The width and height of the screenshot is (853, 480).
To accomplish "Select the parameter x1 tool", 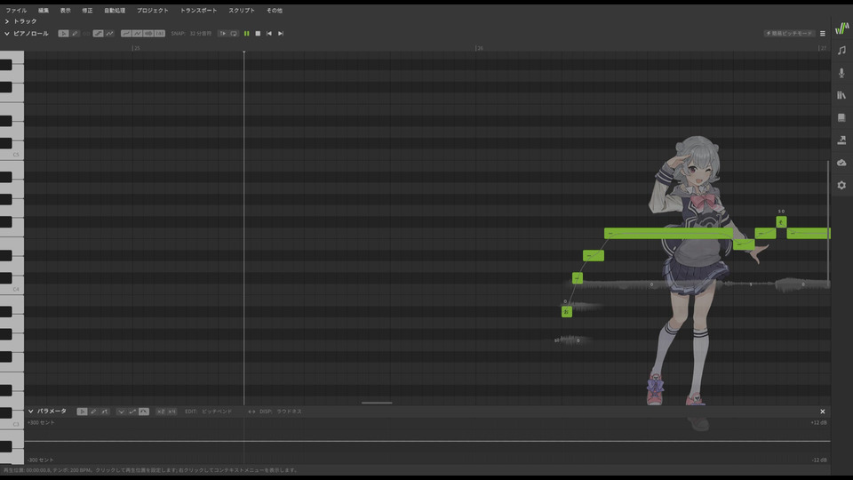I will pyautogui.click(x=105, y=412).
